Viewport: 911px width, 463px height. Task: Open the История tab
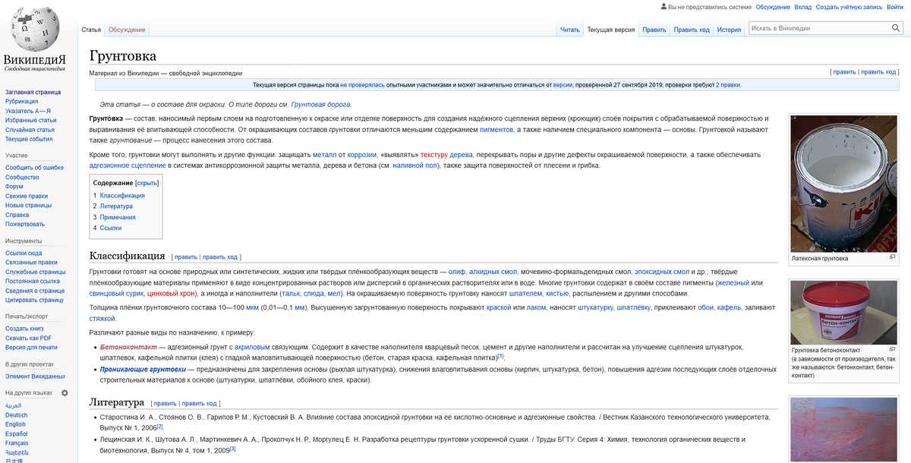(x=729, y=30)
